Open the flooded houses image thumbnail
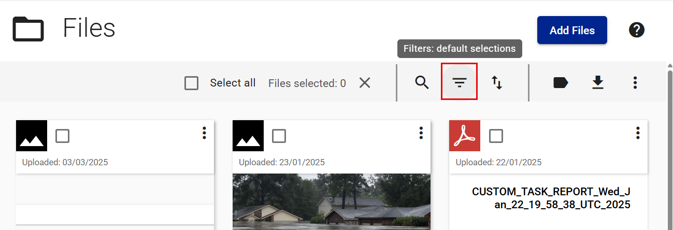Image resolution: width=673 pixels, height=230 pixels. pyautogui.click(x=332, y=202)
